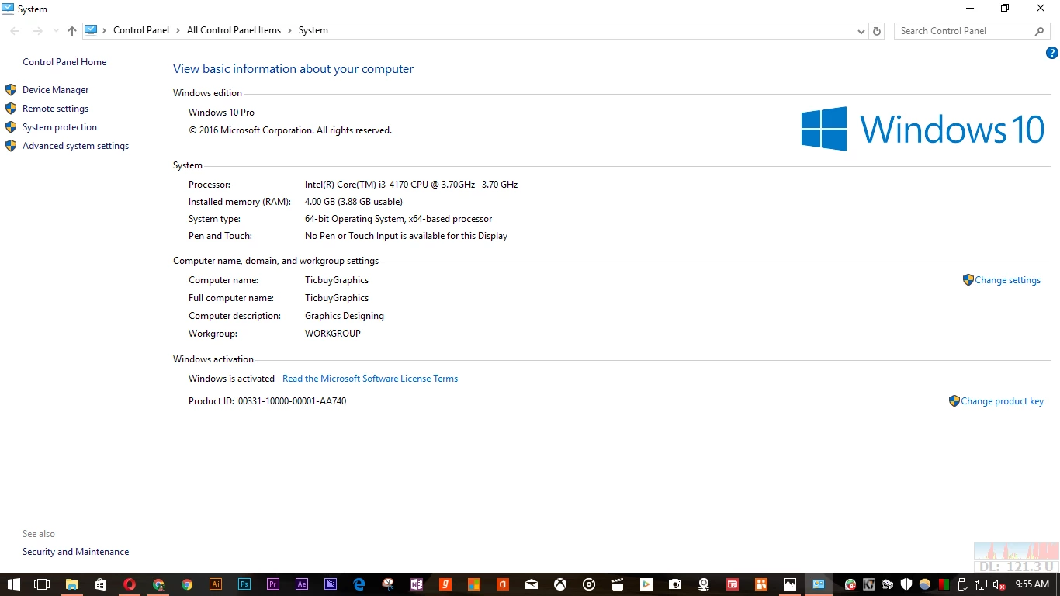
Task: Click the shield icon next to Change product key
Action: [954, 401]
